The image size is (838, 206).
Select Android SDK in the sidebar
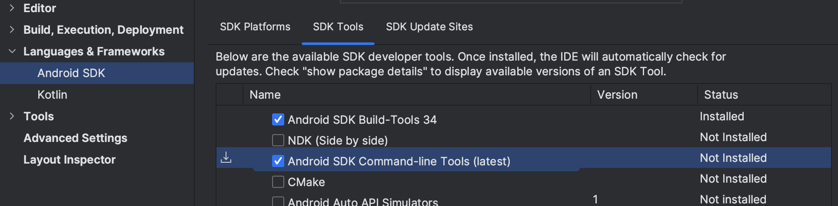[x=71, y=73]
